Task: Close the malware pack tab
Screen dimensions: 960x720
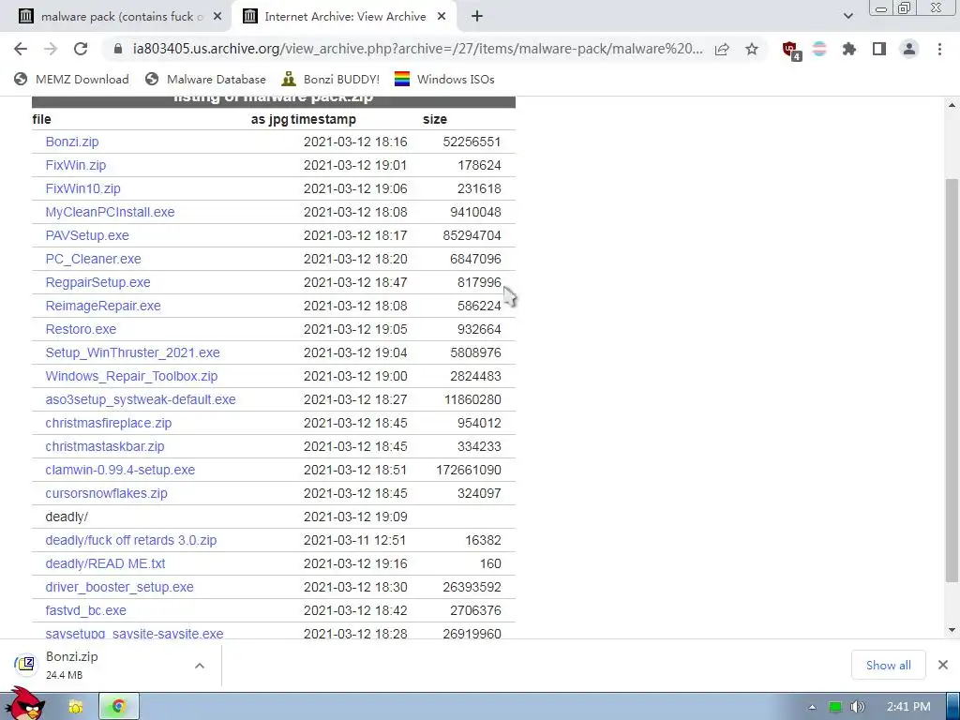Action: pos(217,17)
